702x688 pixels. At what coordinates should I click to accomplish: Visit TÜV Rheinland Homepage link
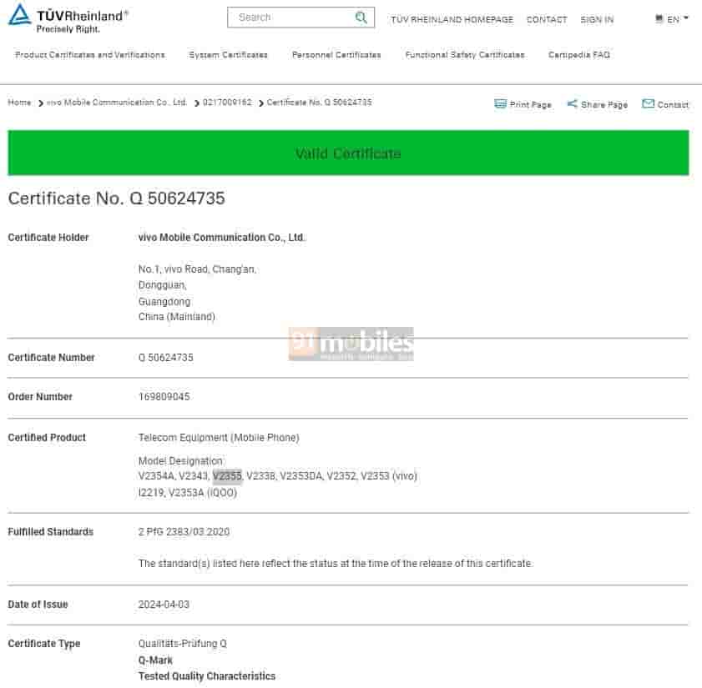(x=452, y=19)
